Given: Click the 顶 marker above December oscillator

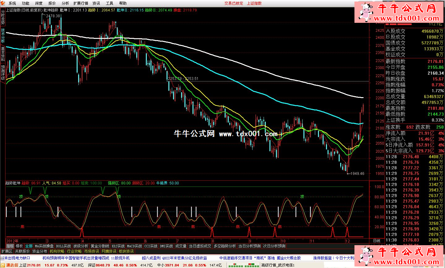Looking at the screenshot, I should [302, 196].
